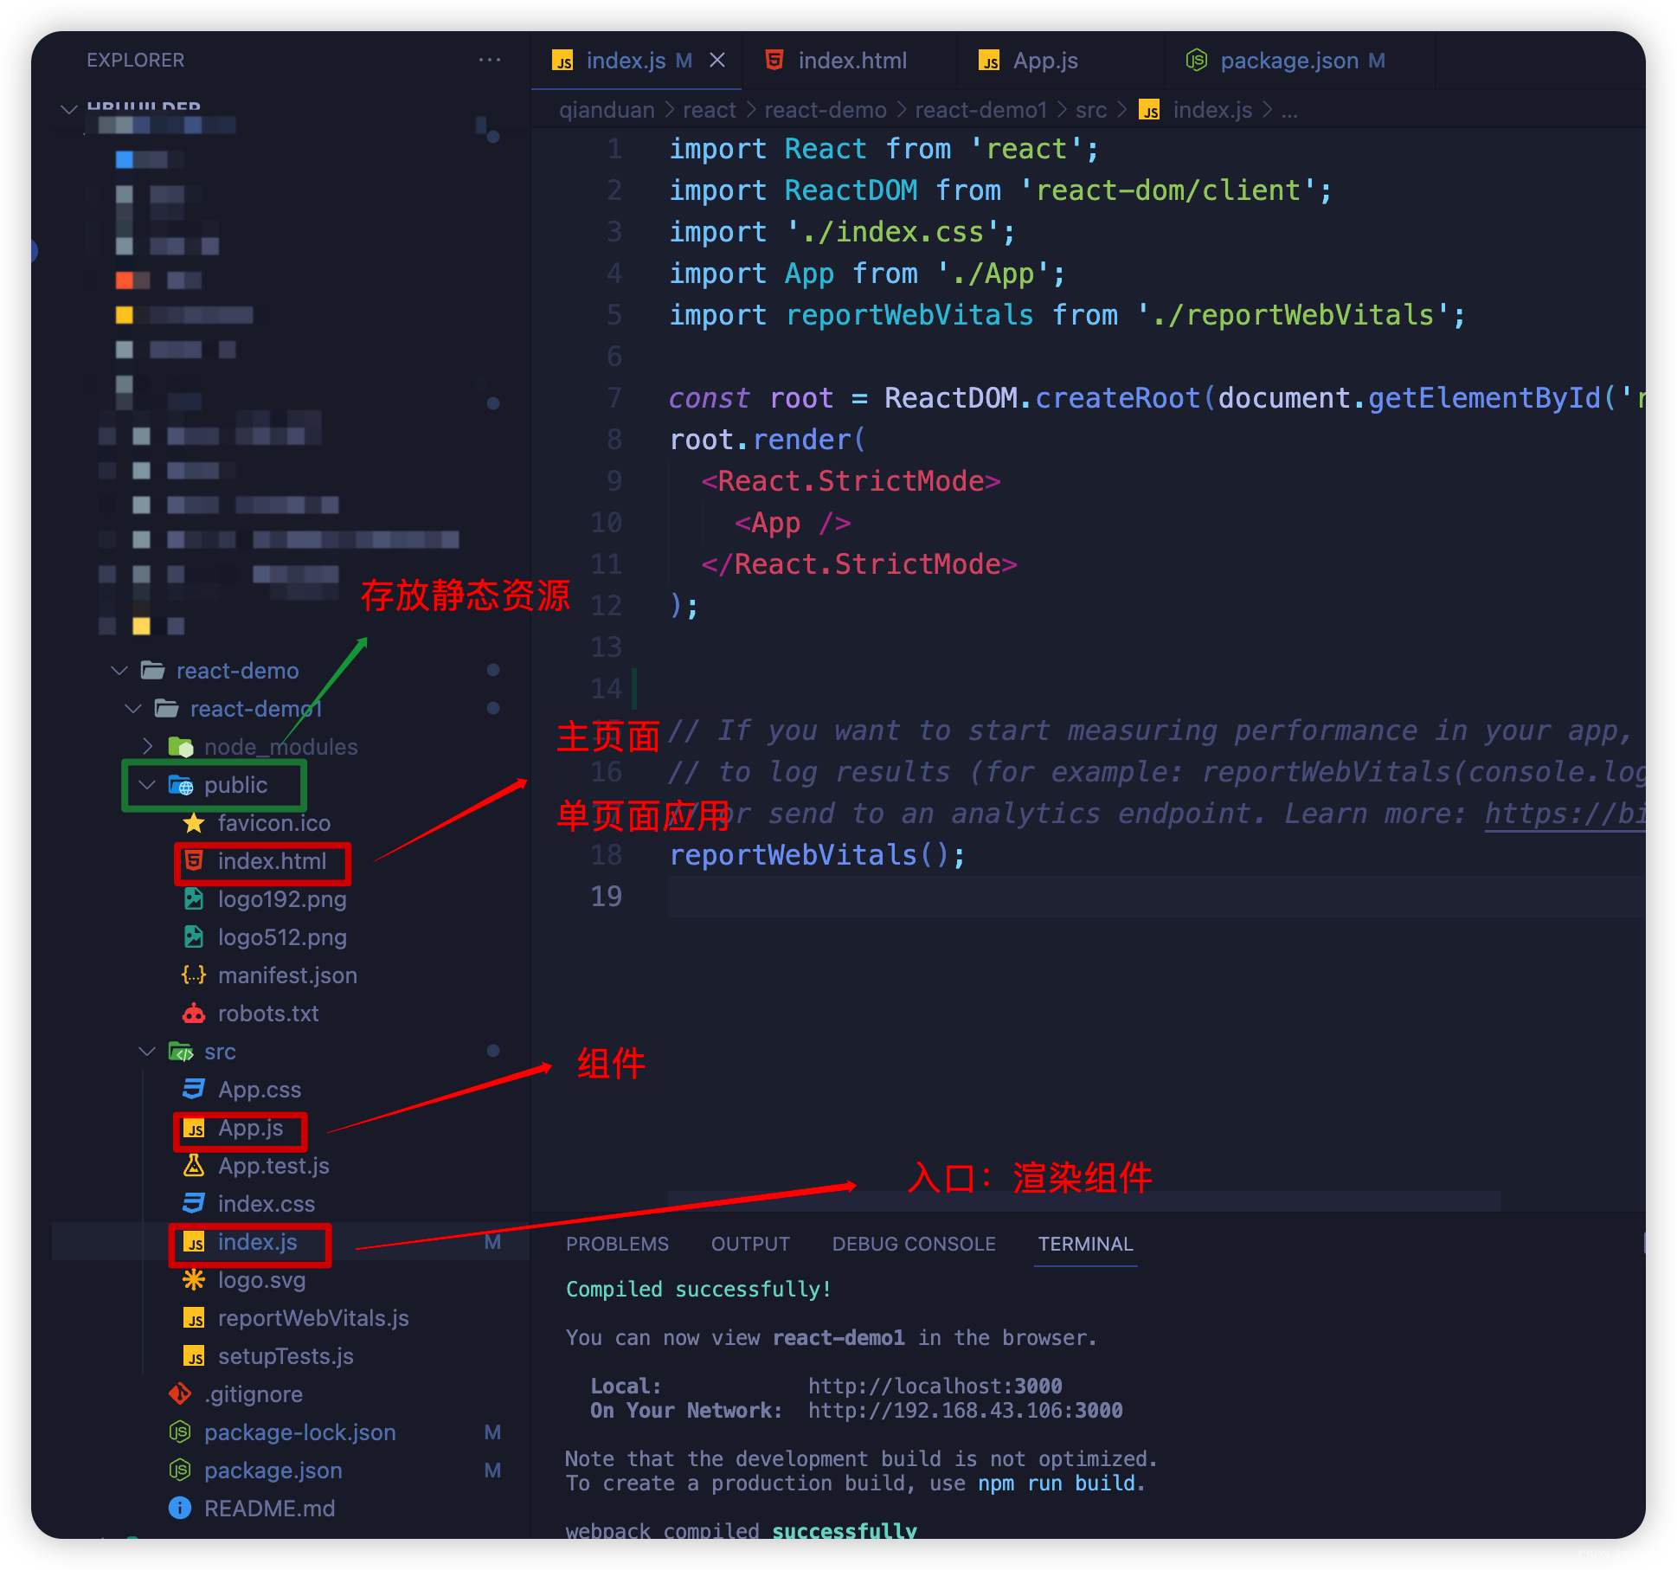Open App.test.js in the src folder

coord(273,1166)
